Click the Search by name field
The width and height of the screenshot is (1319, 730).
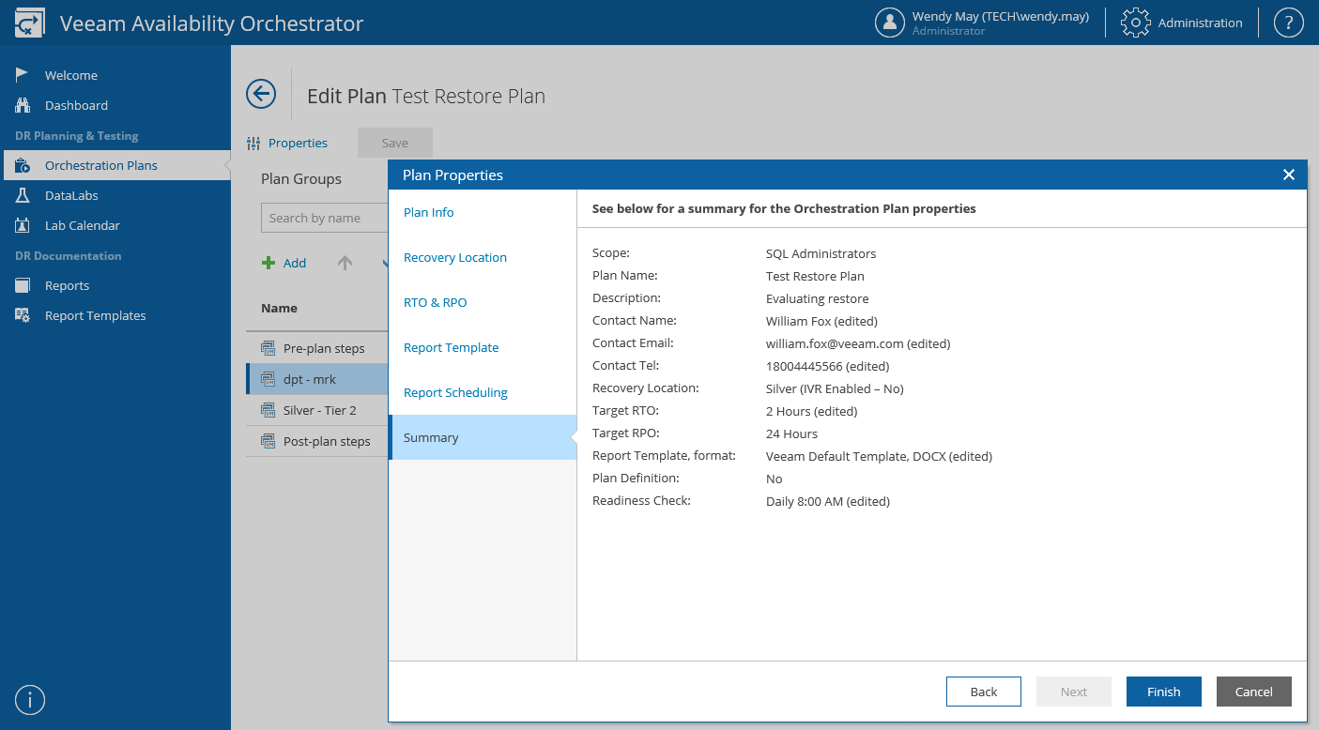point(324,218)
